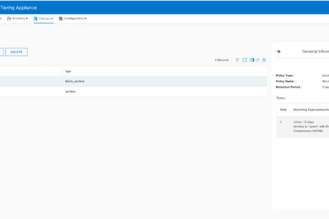
Task: Sort by the Type column header
Action: point(68,71)
